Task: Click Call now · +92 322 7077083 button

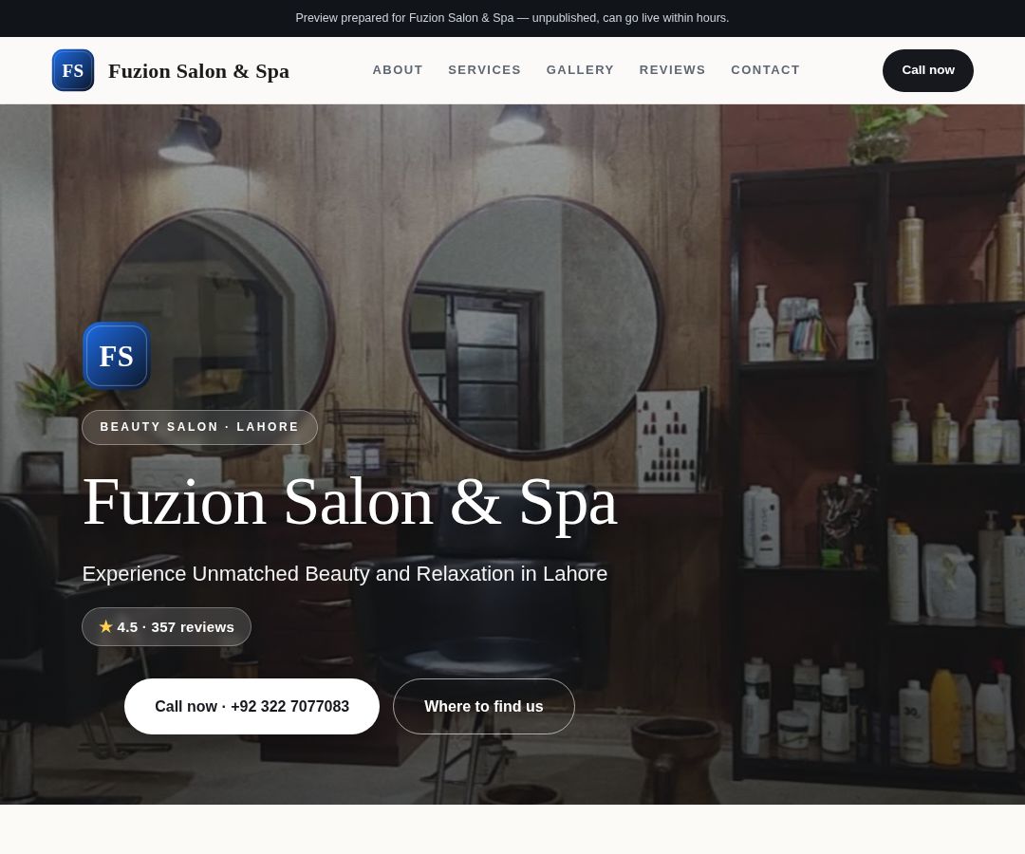Action: (x=252, y=706)
